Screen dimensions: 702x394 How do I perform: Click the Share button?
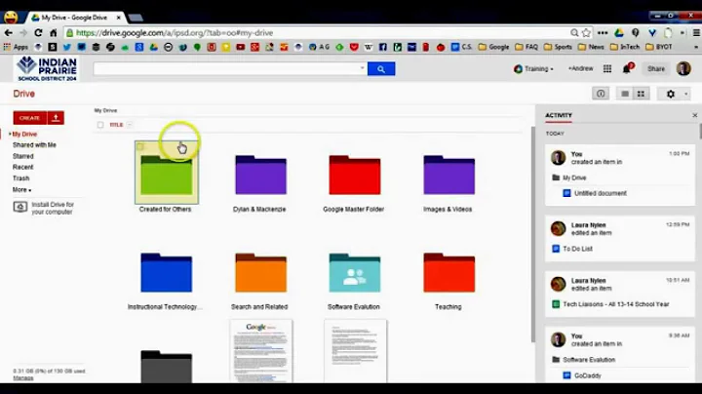656,68
